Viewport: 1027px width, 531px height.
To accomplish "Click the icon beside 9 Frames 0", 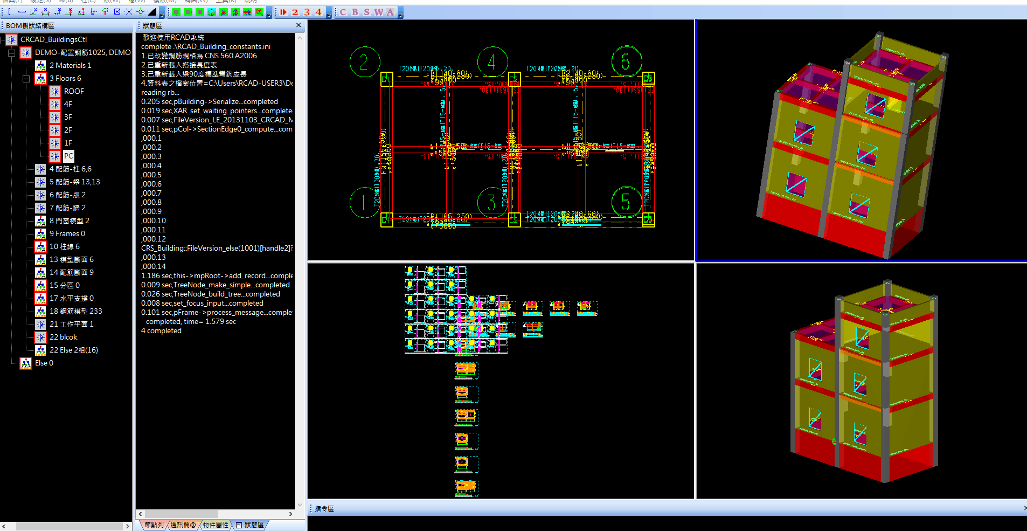I will (40, 233).
